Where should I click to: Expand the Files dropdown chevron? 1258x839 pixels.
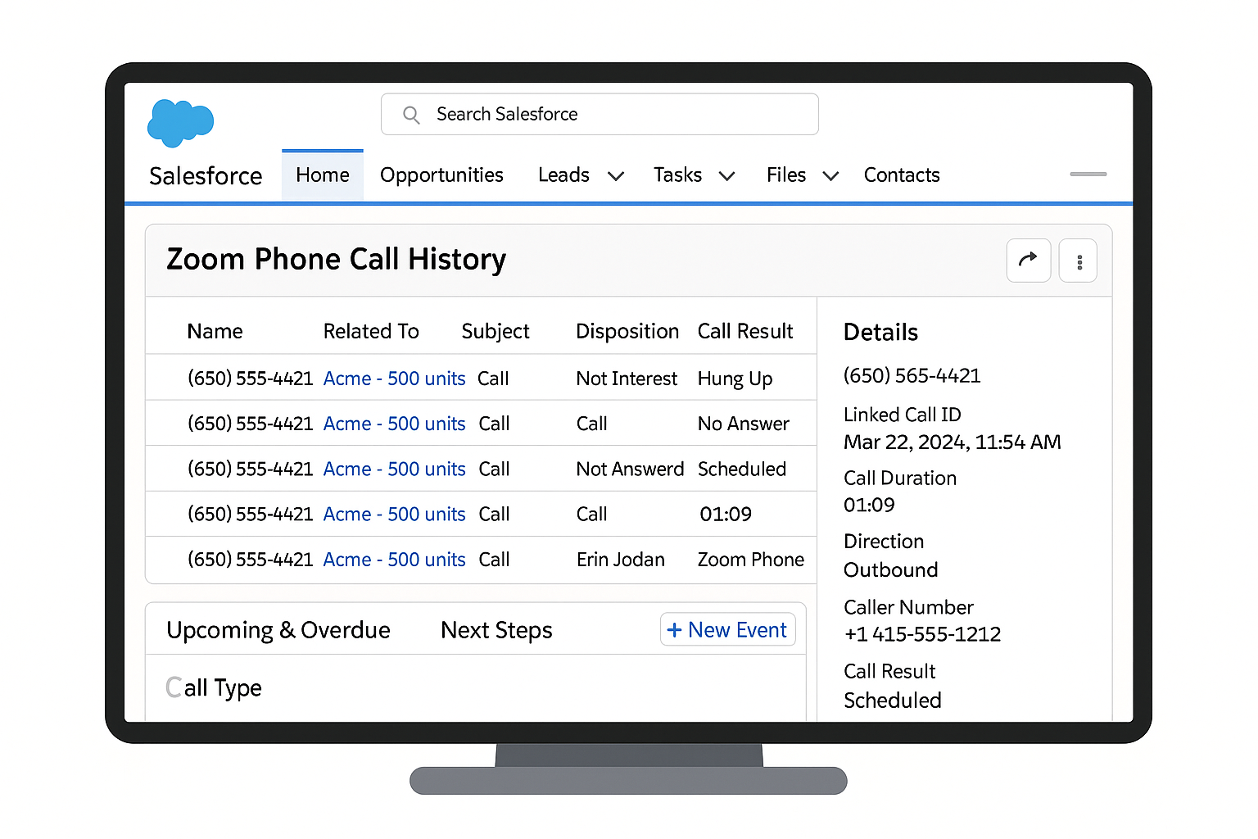[x=830, y=176]
